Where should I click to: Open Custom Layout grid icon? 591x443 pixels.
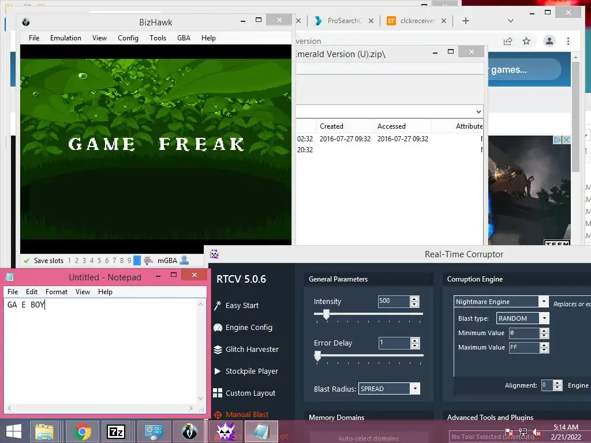pos(218,393)
